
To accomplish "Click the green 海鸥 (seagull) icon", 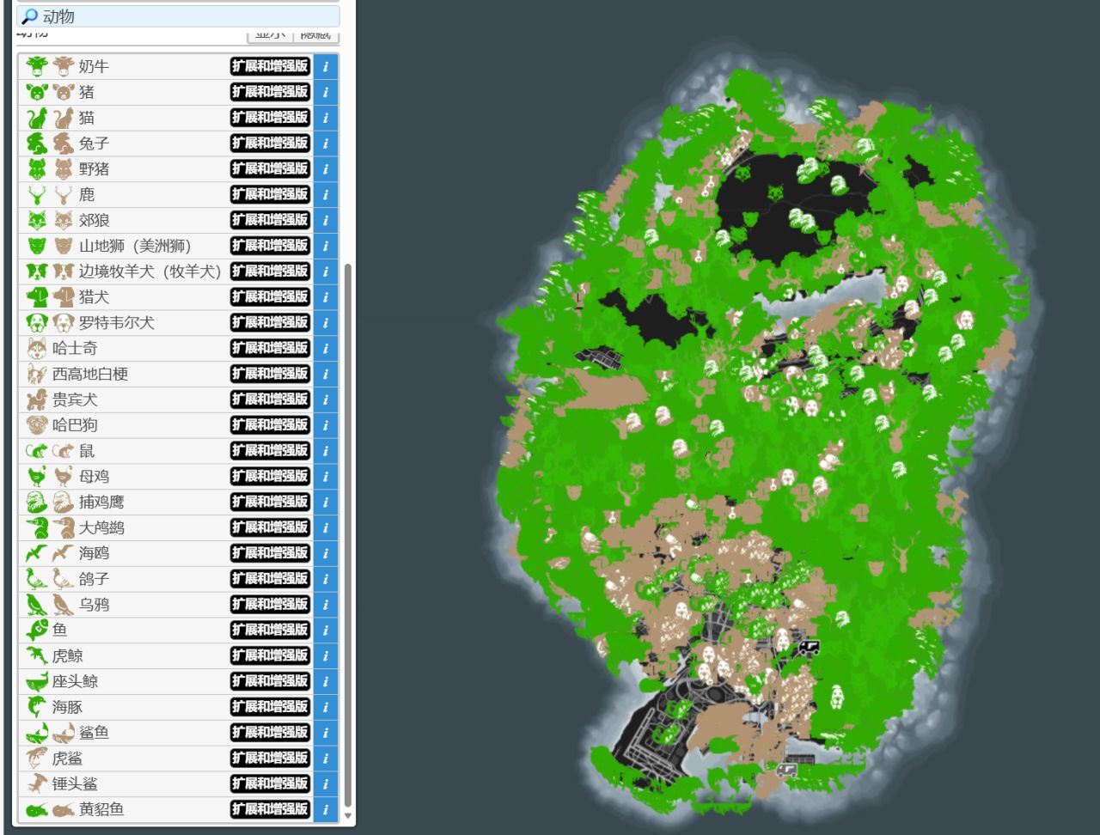I will [x=36, y=554].
